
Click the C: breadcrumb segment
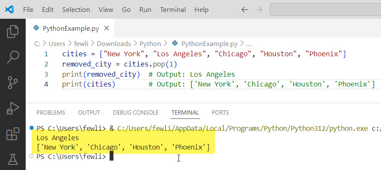(37, 44)
